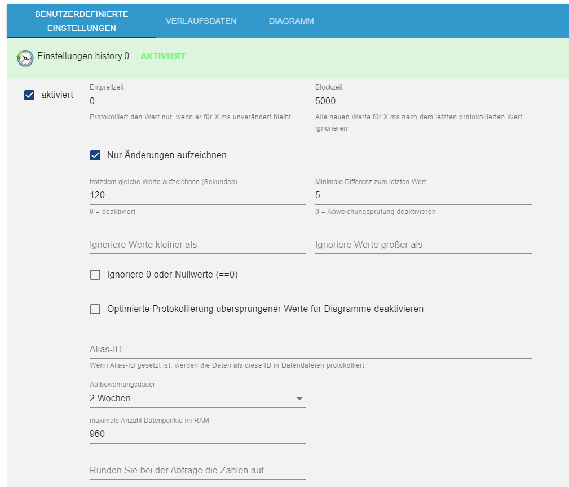Click the 'Runden Sie bei der Abfrage' field
This screenshot has width=569, height=487.
point(197,470)
